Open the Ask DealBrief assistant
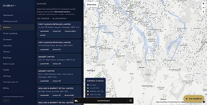 point(194,99)
